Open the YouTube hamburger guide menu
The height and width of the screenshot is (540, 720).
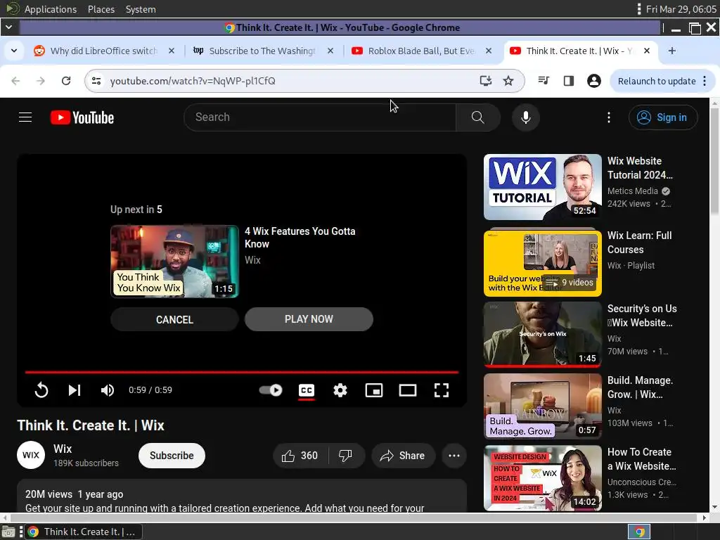(25, 117)
